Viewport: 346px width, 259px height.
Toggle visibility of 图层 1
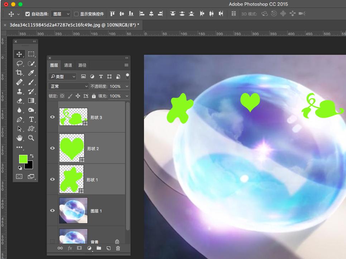click(53, 211)
